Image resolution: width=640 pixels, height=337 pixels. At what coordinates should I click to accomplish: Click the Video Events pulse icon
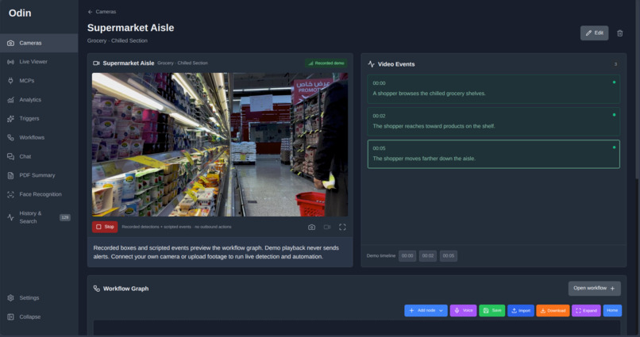tap(371, 64)
